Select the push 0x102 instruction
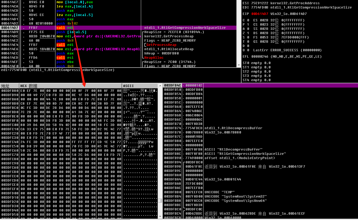This screenshot has height=220, width=358. [x=67, y=23]
